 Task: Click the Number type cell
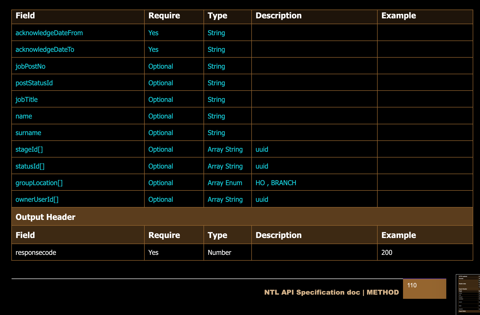tap(219, 252)
